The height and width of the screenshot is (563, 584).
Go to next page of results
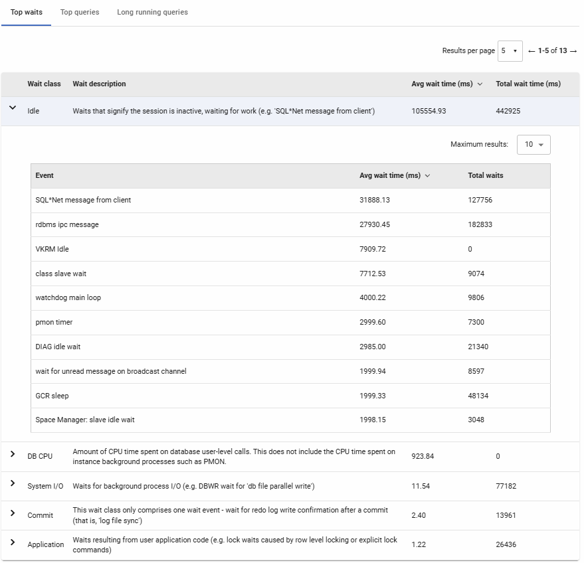click(573, 51)
